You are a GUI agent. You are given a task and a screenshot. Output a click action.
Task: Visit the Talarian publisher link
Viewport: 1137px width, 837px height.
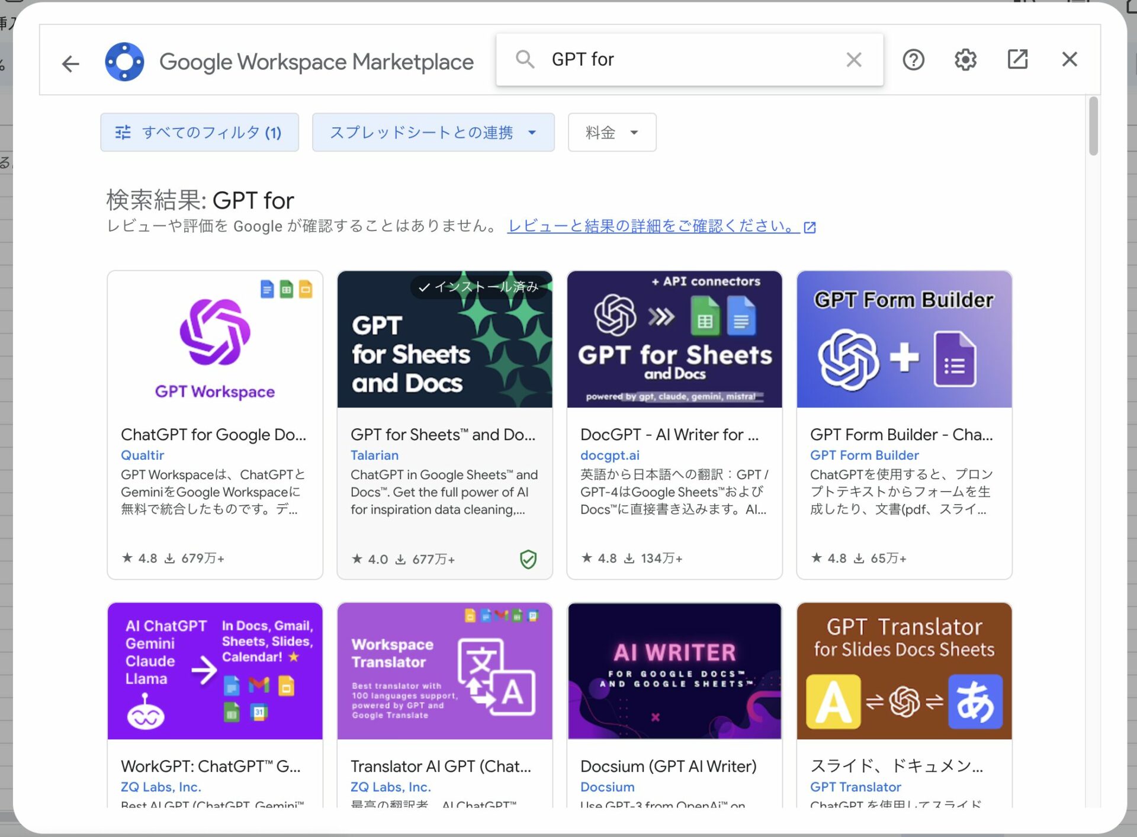pos(374,455)
